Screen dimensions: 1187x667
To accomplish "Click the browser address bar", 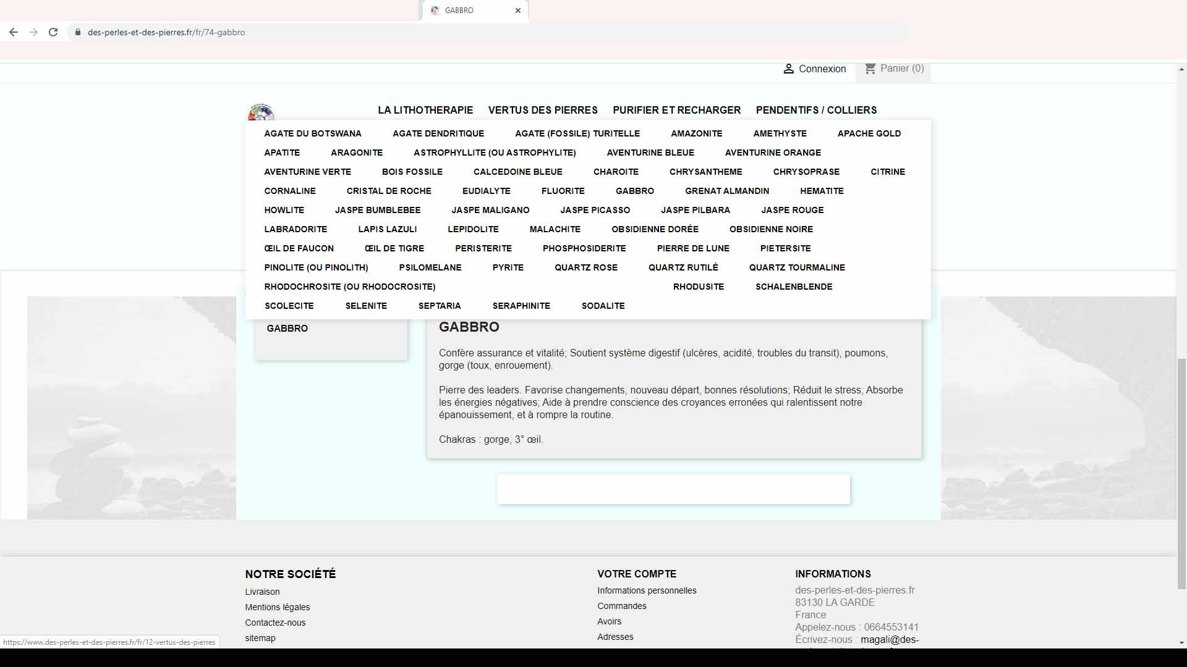I will tap(488, 32).
